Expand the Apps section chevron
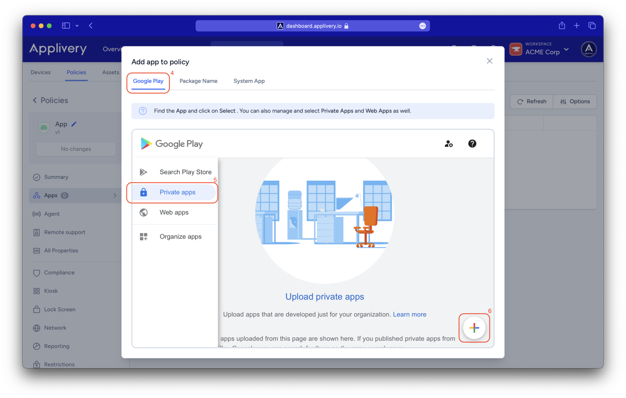Screen dimensions: 626x398 115,195
